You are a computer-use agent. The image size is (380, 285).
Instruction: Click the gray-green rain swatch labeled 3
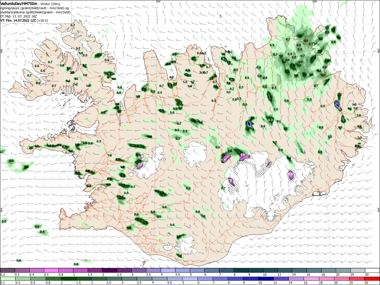pyautogui.click(x=129, y=279)
